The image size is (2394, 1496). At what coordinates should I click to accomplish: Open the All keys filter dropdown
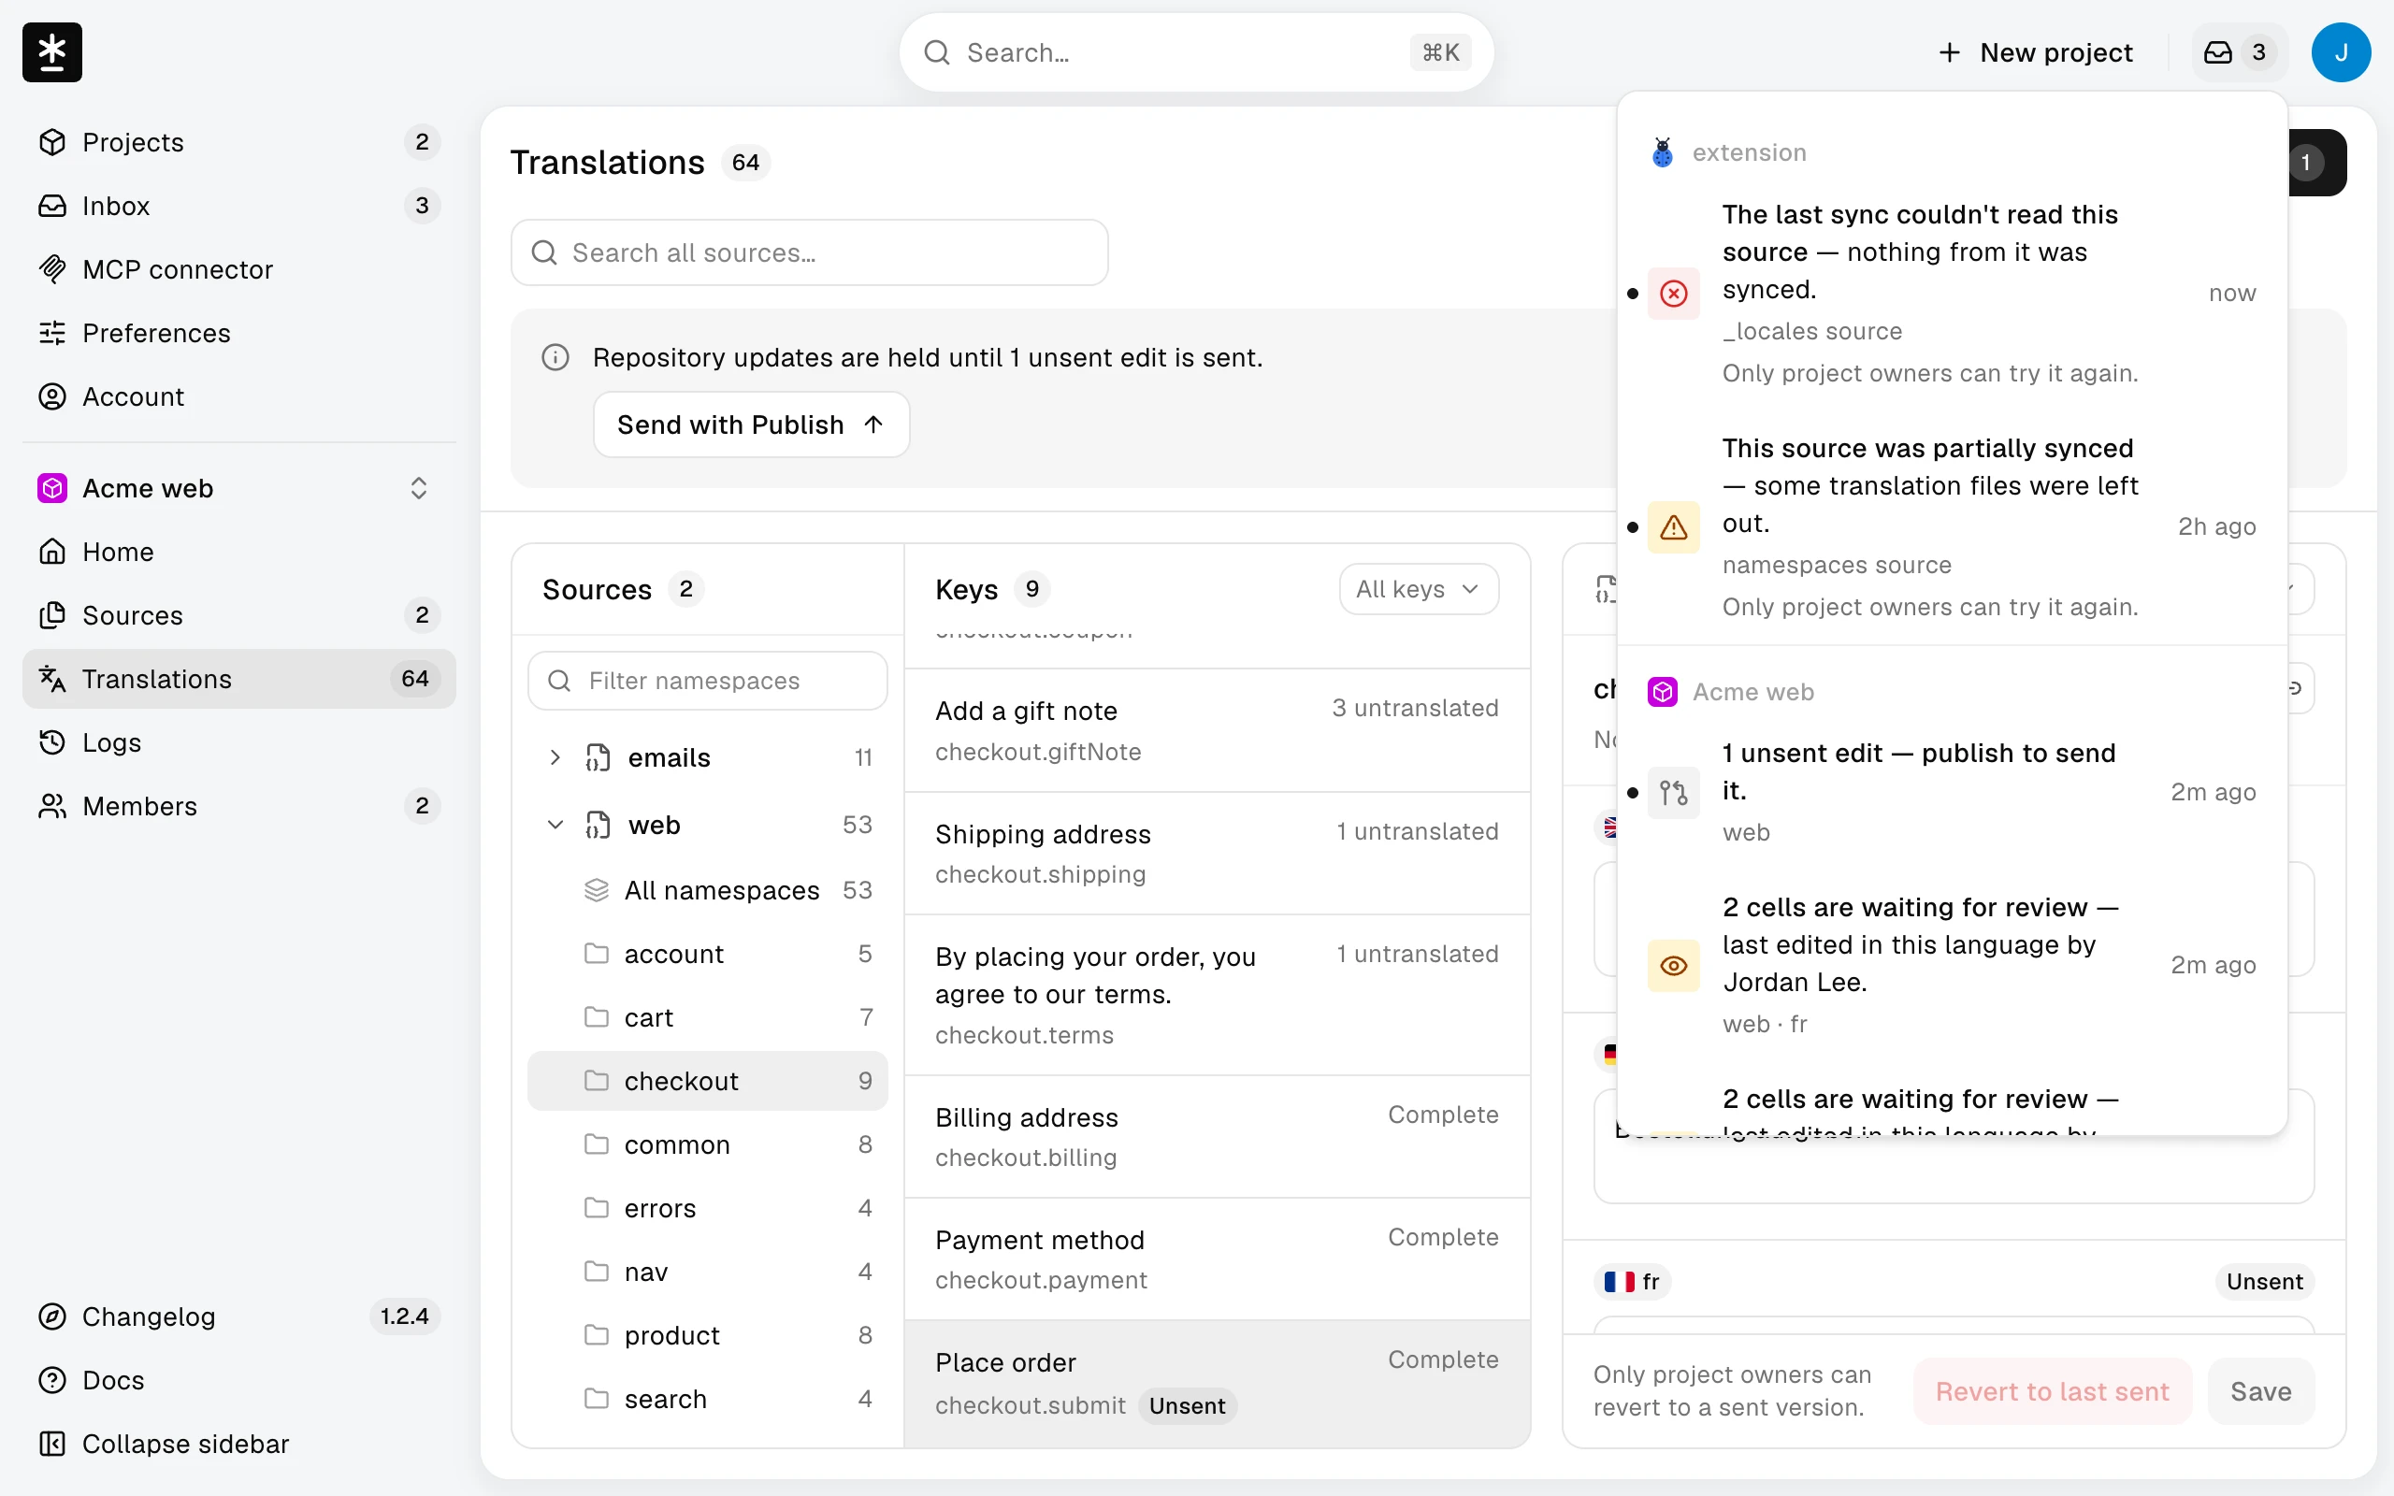[x=1419, y=590]
